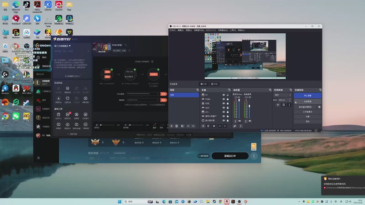Mute the desktop audio speaker icon

(250, 121)
